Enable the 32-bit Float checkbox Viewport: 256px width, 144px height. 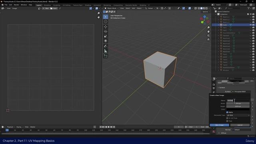tap(227, 118)
